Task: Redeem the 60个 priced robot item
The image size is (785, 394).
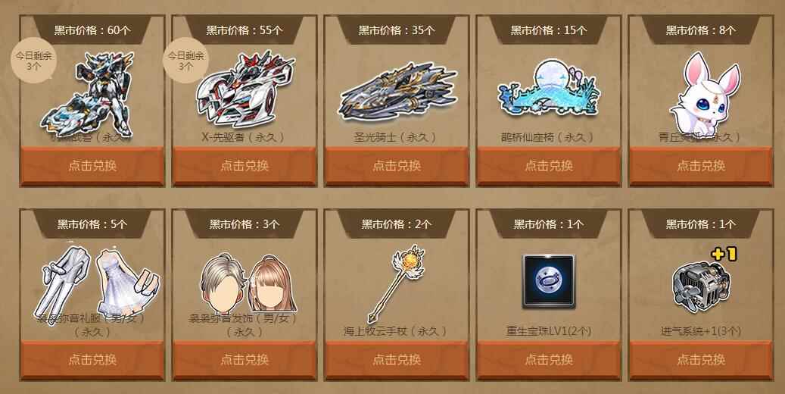Action: [92, 165]
